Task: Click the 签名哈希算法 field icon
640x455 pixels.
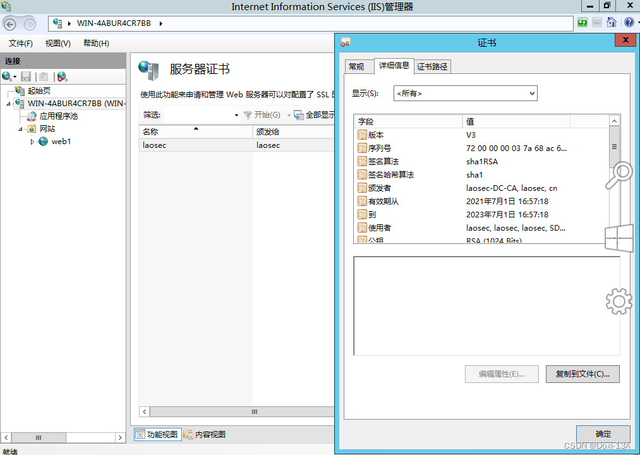Action: pyautogui.click(x=362, y=175)
